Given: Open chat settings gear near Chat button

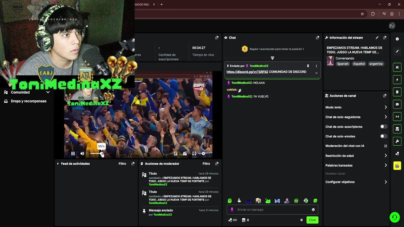Looking at the screenshot, I should [301, 220].
